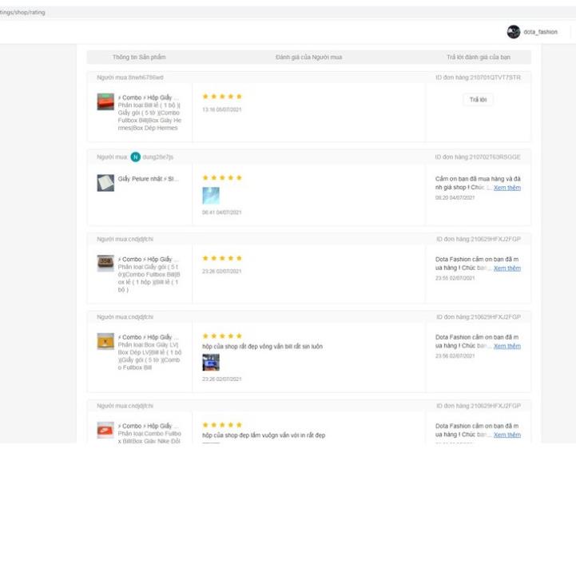This screenshot has width=576, height=576.
Task: Open the dota_fashion profile avatar
Action: (514, 32)
